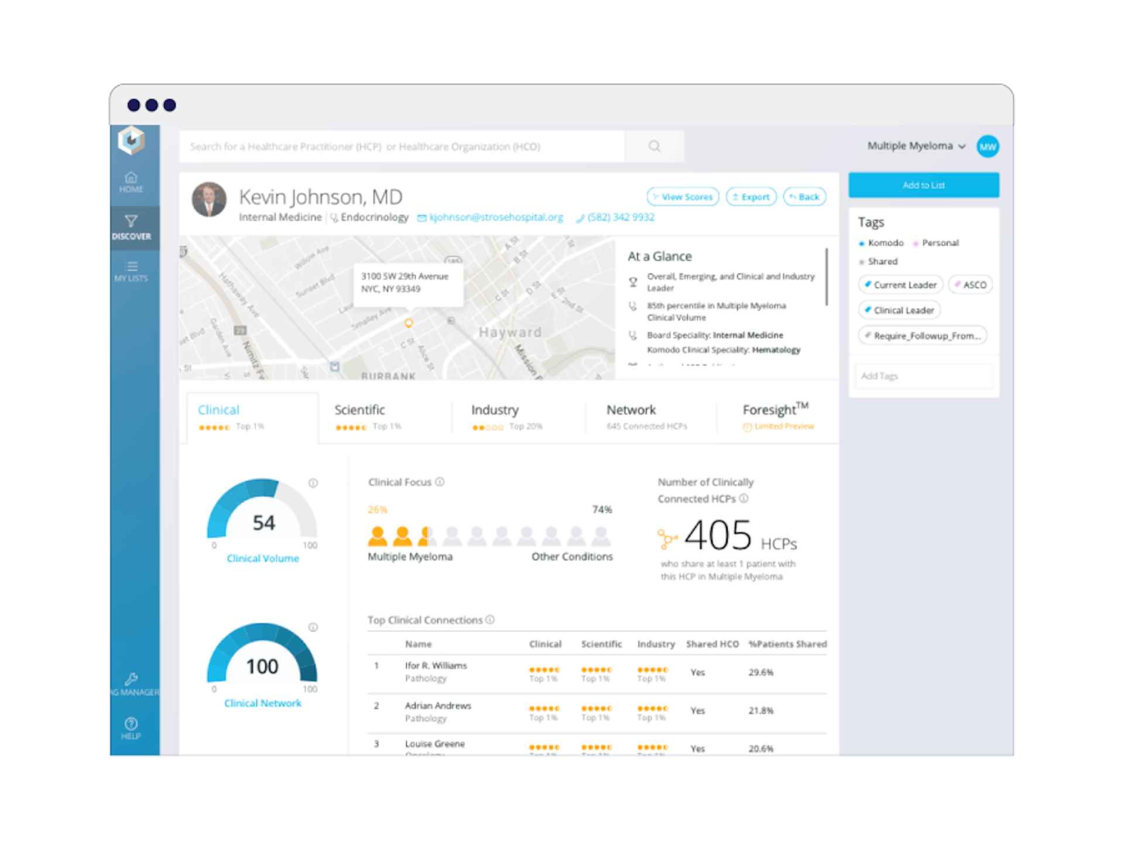Enable the Shared tag filter
The width and height of the screenshot is (1124, 844).
[x=862, y=262]
